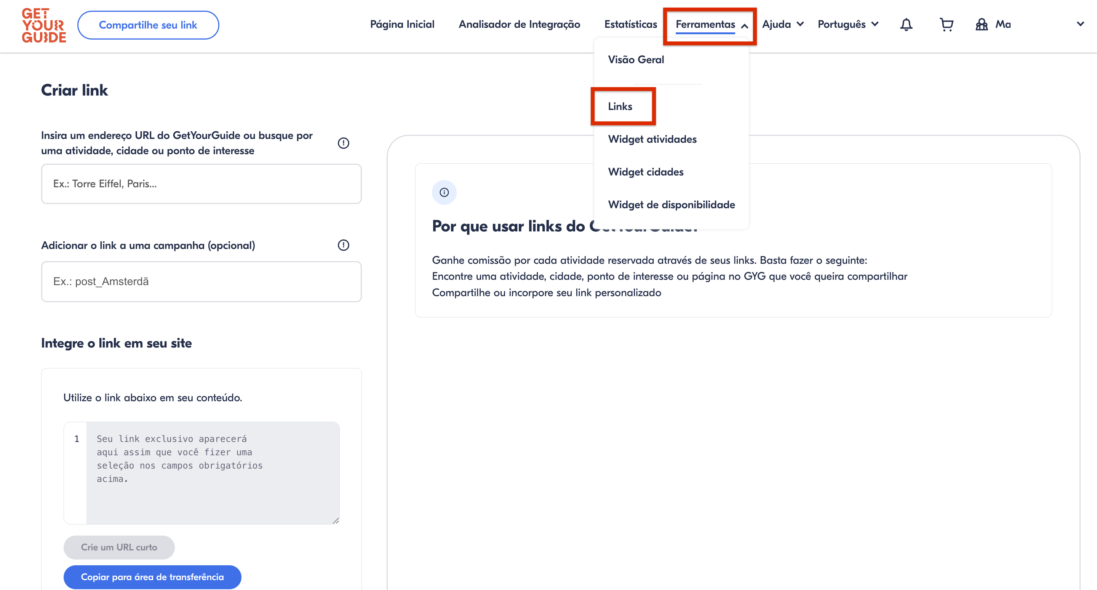Click the GetYourGuide logo
This screenshot has height=590, width=1097.
(44, 26)
